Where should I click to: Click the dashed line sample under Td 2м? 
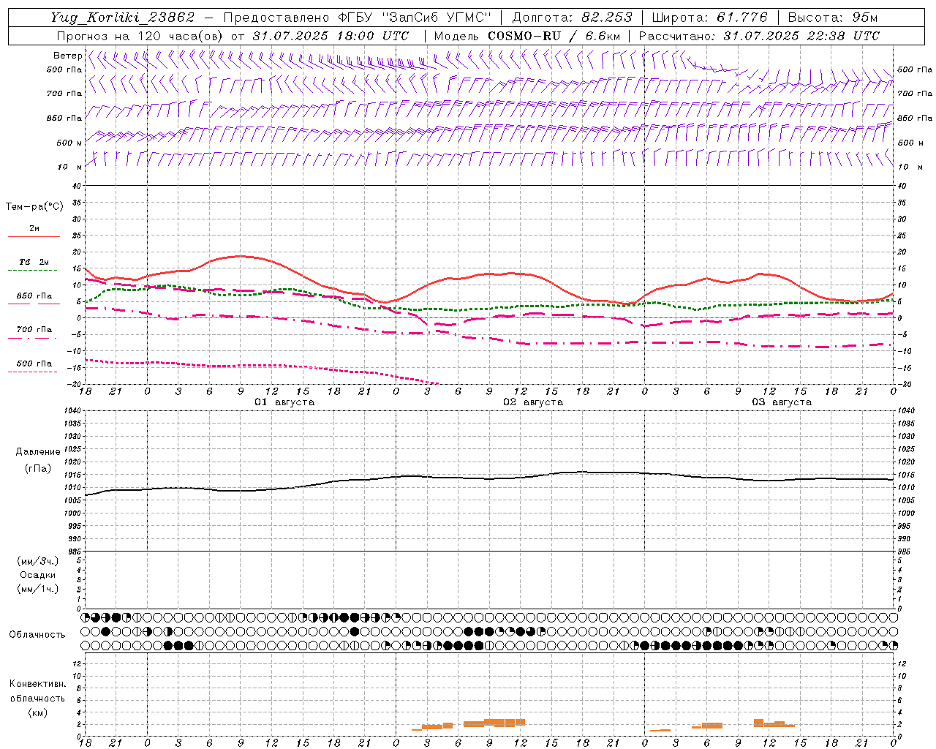32,271
